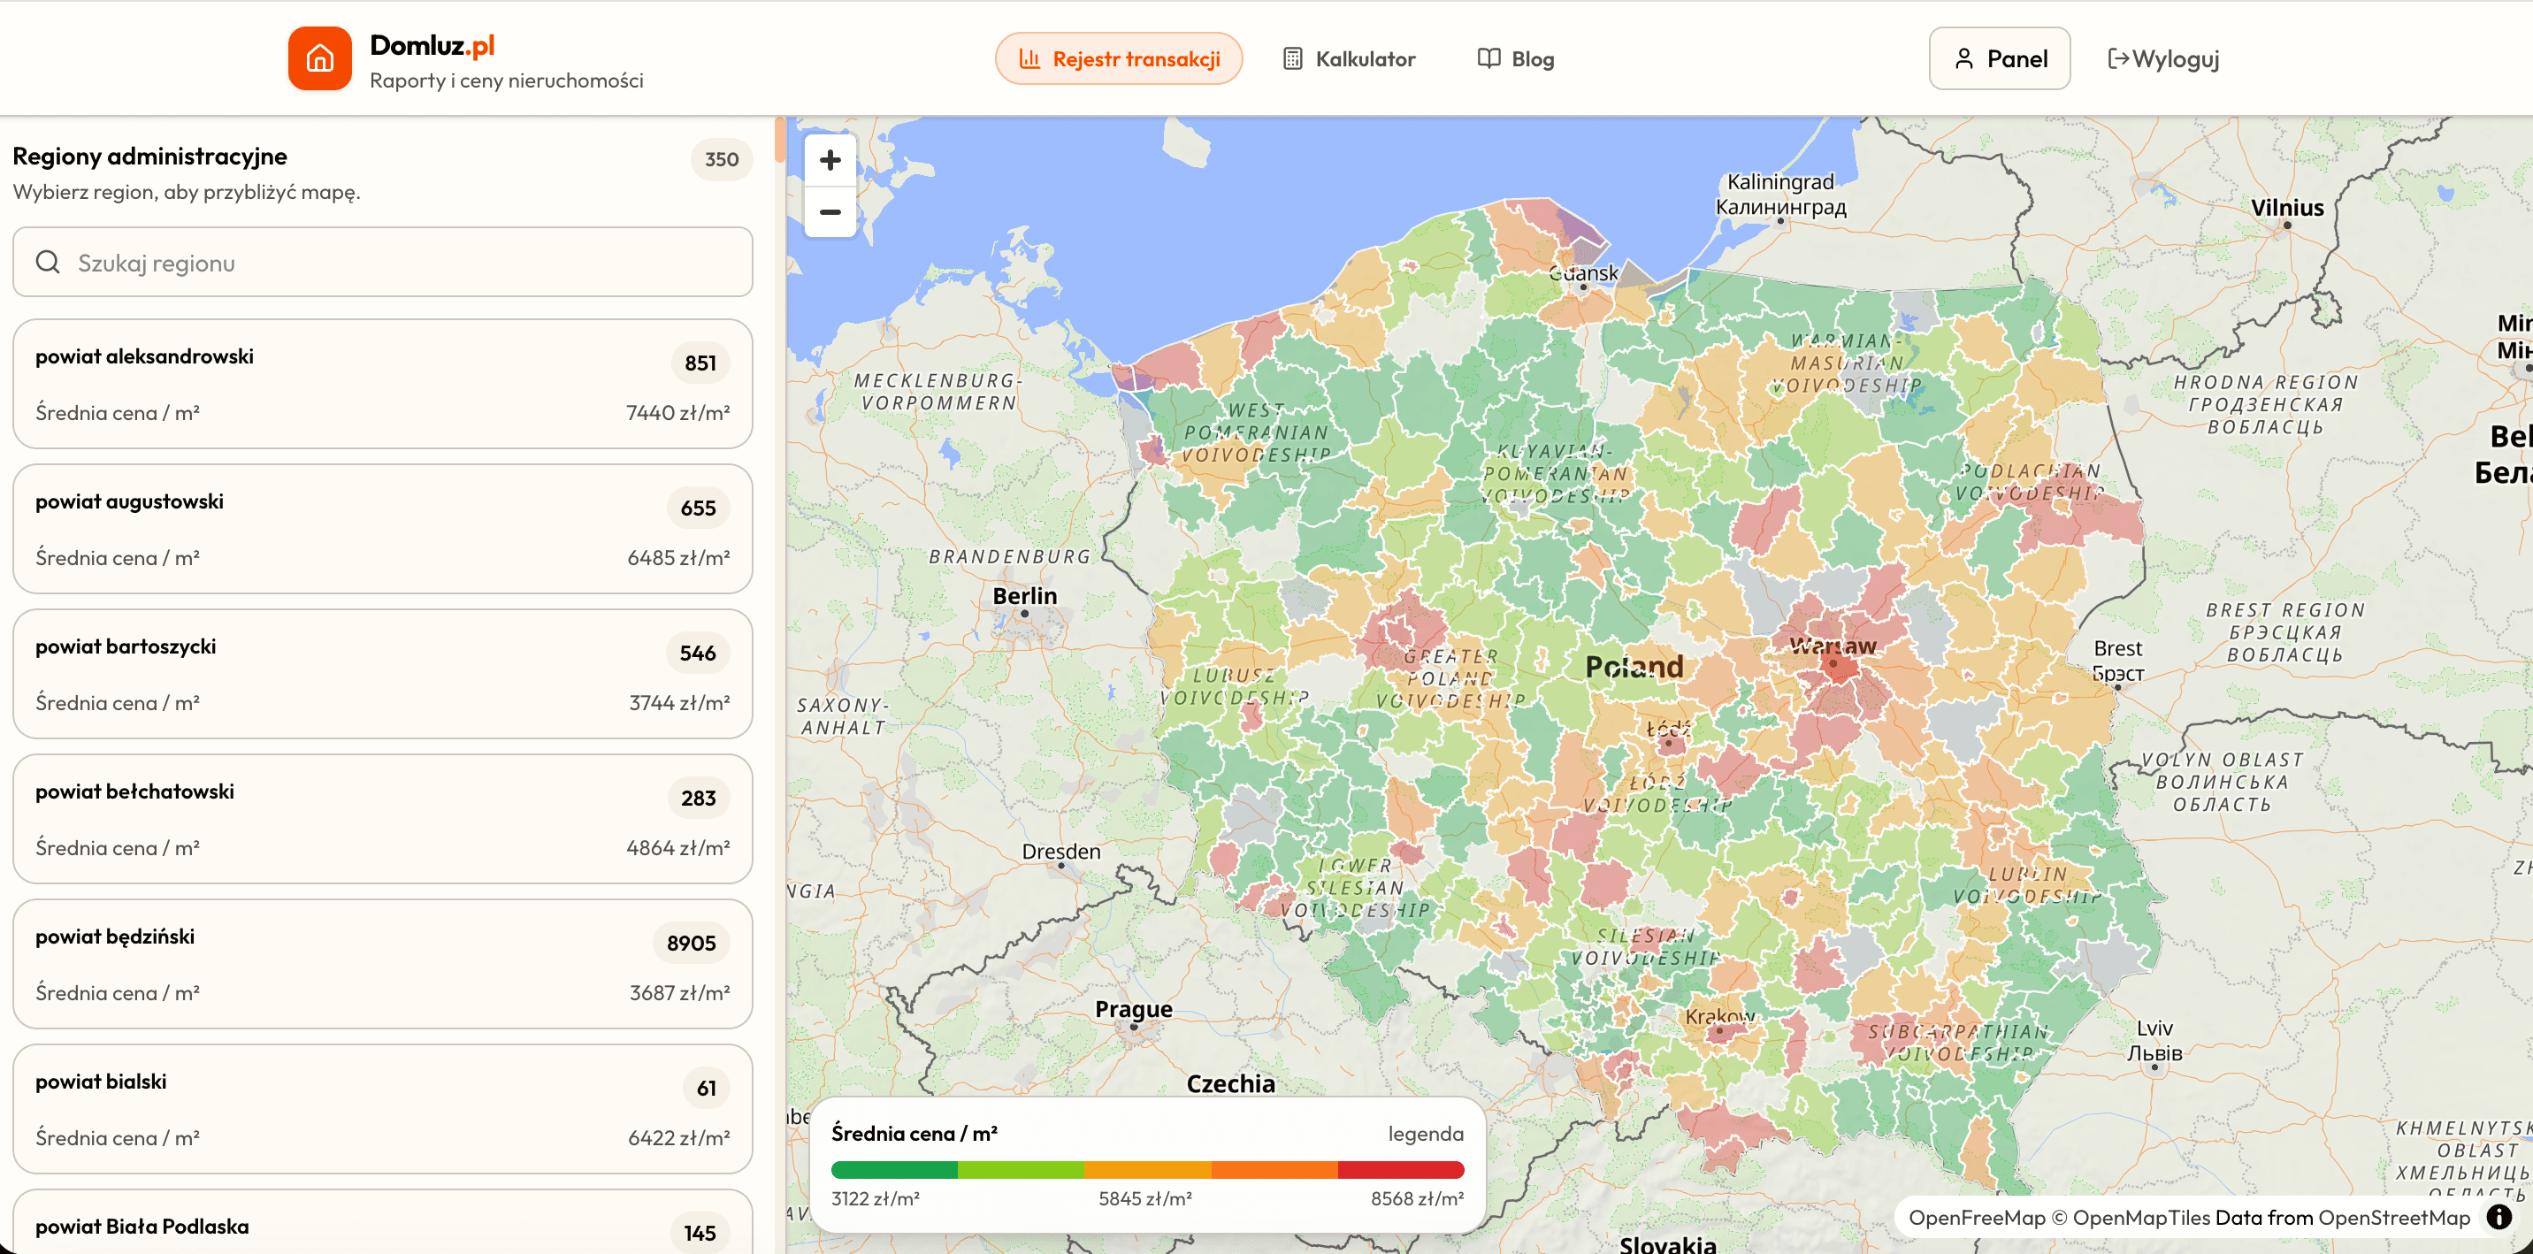Click the Domluz.pl site title
This screenshot has height=1254, width=2533.
click(432, 45)
